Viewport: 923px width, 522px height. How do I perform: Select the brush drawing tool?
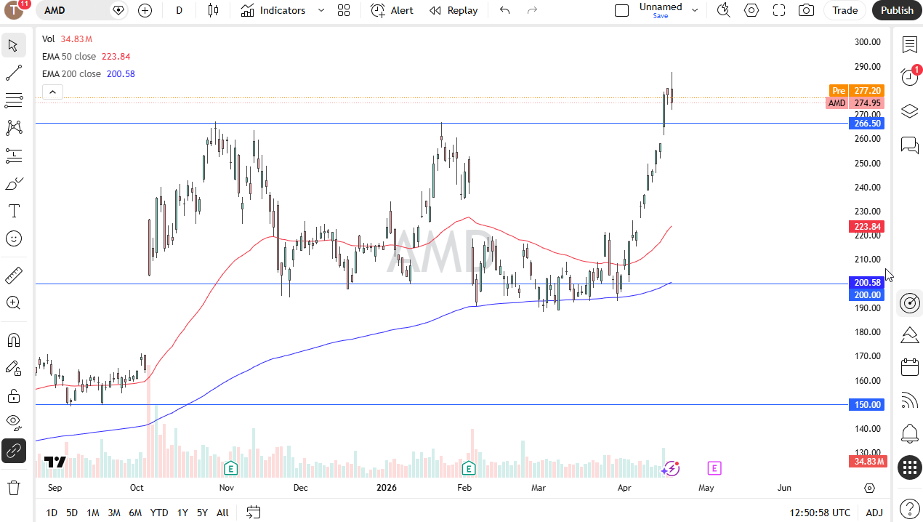[x=13, y=183]
